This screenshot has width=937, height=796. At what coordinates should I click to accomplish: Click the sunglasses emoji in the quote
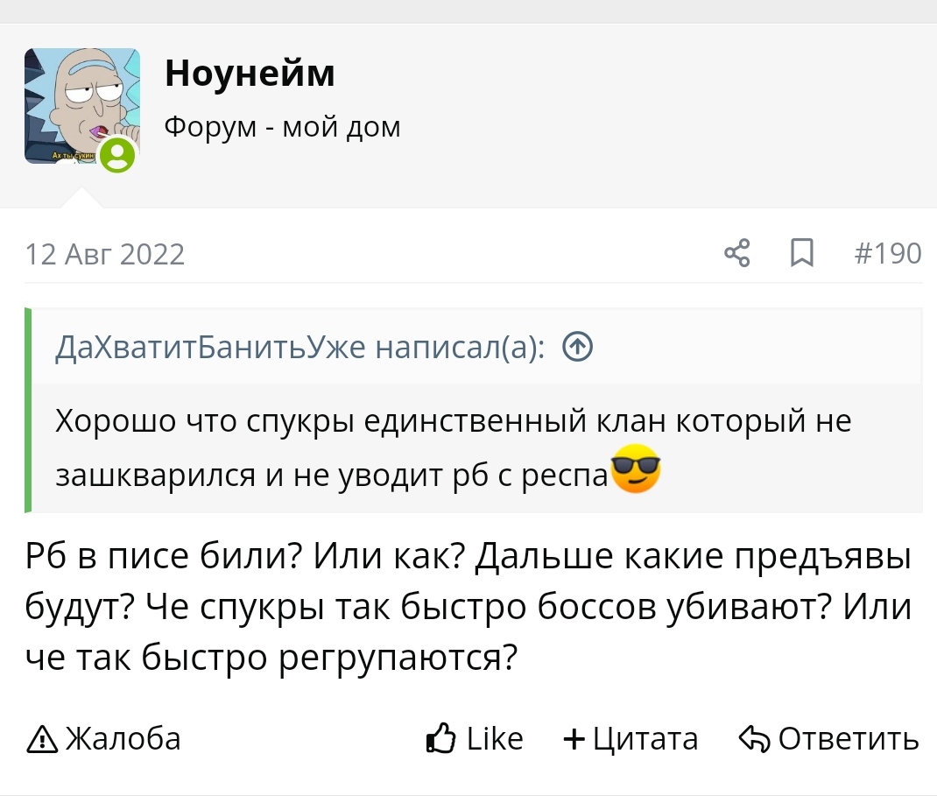coord(635,468)
